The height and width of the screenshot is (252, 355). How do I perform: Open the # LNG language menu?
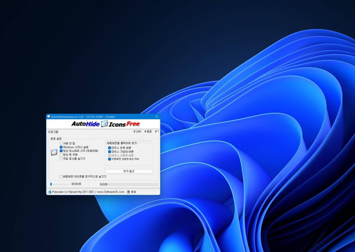pos(137,132)
